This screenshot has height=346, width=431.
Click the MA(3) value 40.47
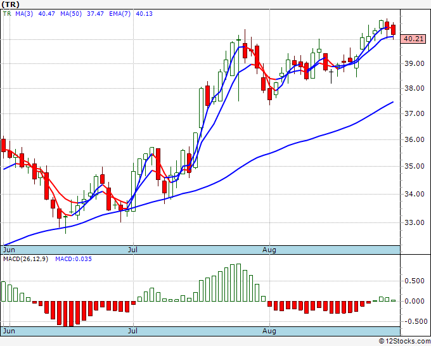pyautogui.click(x=47, y=14)
